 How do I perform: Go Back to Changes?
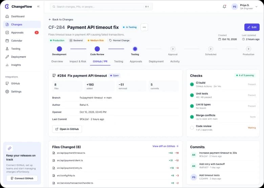[x=61, y=20]
